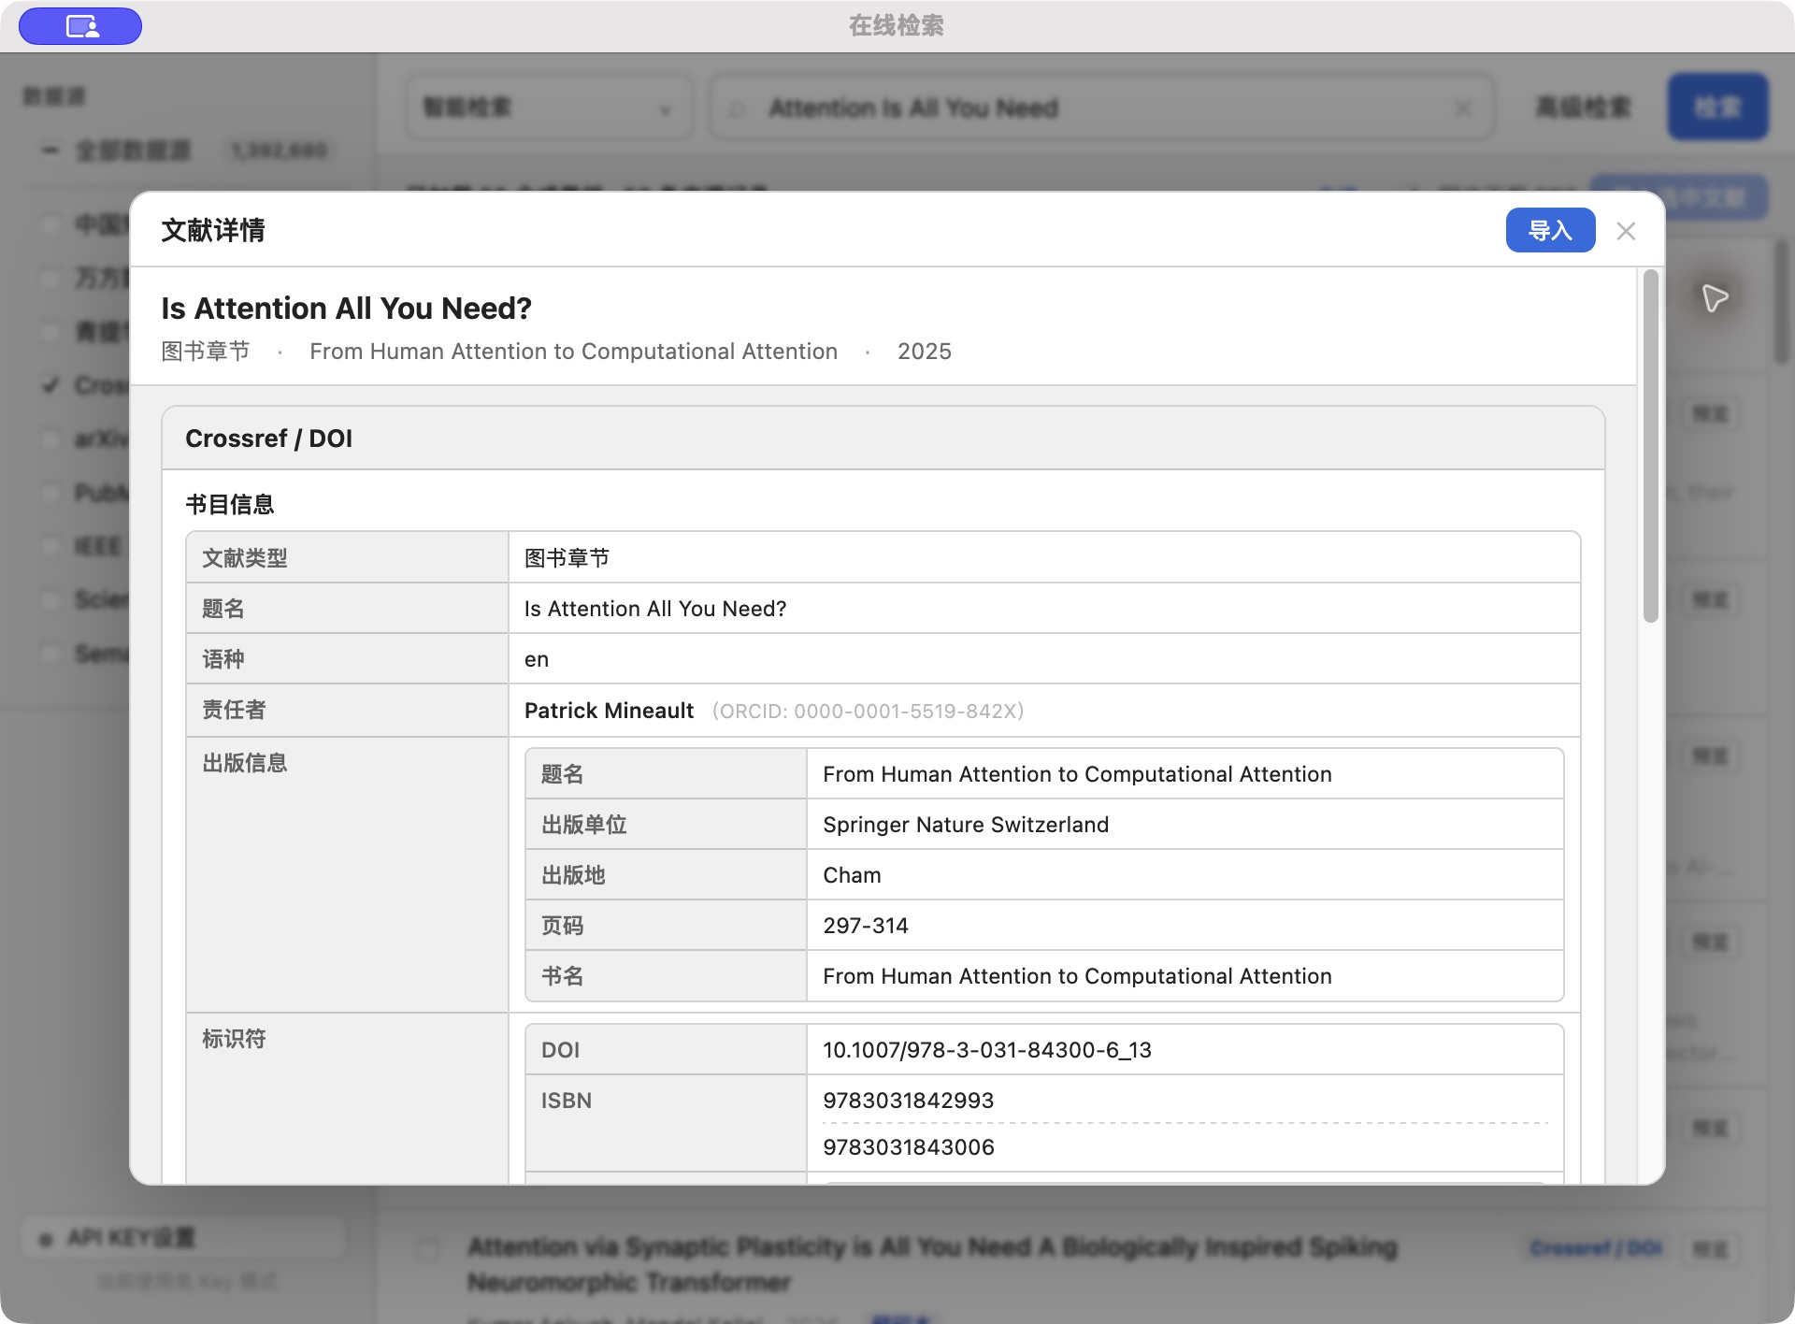Click the ORCID 0000-0001-5519-842X text
The width and height of the screenshot is (1795, 1324).
[868, 712]
